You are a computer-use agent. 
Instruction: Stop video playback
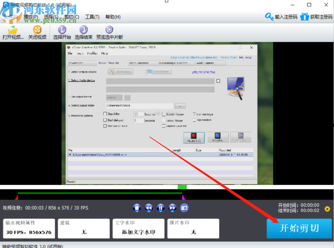click(x=137, y=208)
